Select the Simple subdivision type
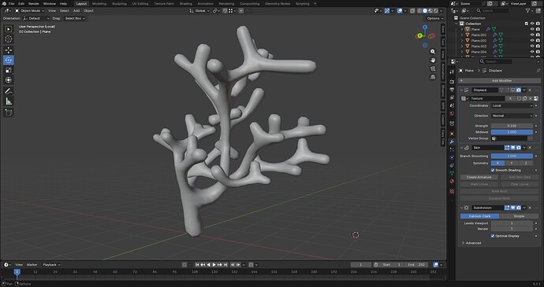The width and height of the screenshot is (544, 287). pyautogui.click(x=519, y=216)
